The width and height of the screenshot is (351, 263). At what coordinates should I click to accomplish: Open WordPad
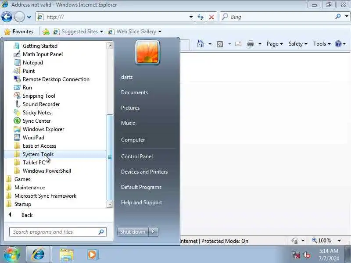[55, 138]
